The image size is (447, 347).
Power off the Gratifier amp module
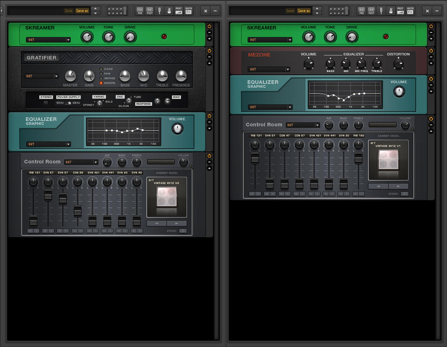click(209, 51)
